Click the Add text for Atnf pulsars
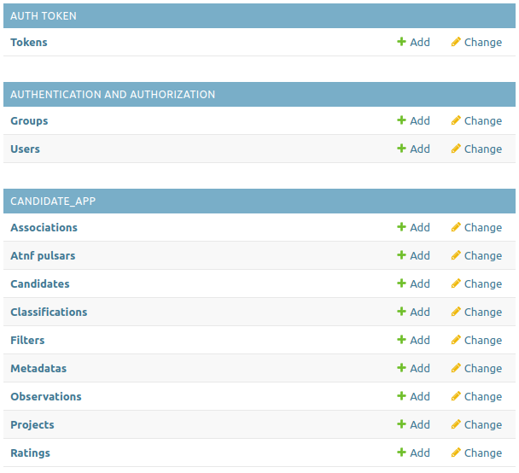Screen dimensions: 519x473 coord(420,255)
